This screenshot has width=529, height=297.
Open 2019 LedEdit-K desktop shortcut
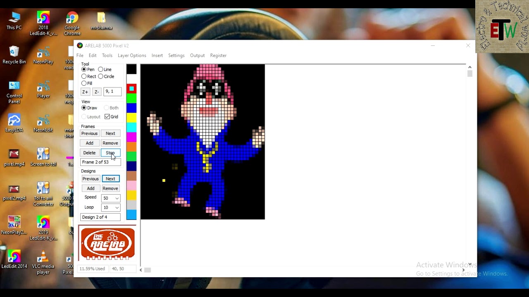43,229
